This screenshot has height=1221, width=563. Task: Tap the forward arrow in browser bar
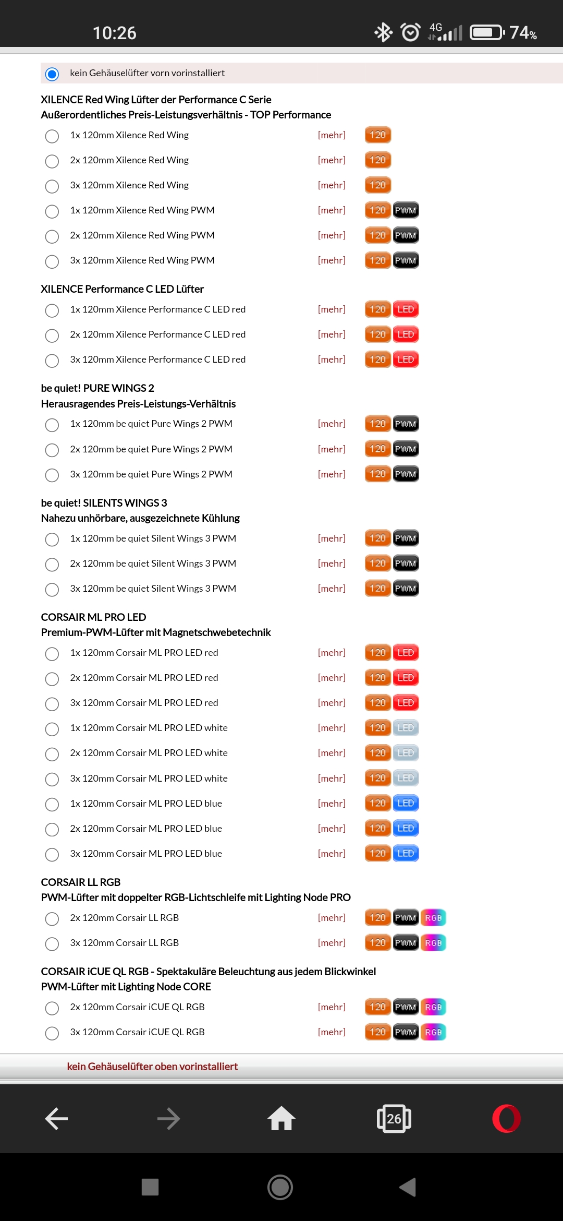(x=169, y=1119)
